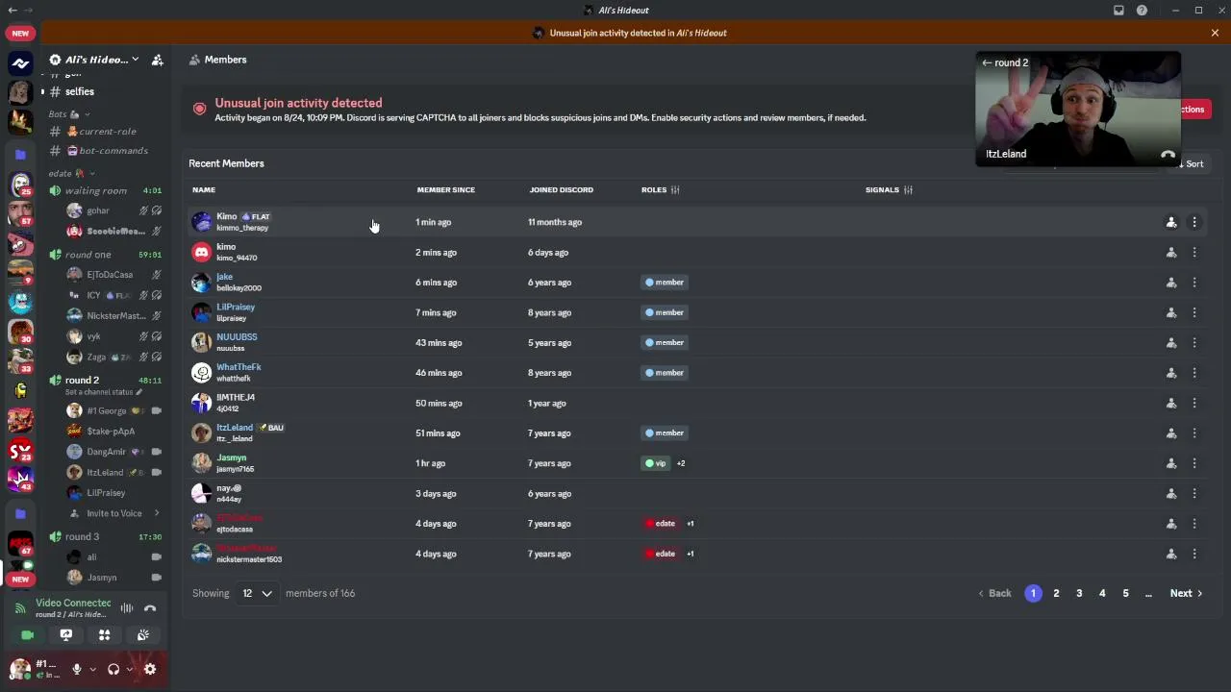Open microphone input options chevron

pyautogui.click(x=92, y=669)
